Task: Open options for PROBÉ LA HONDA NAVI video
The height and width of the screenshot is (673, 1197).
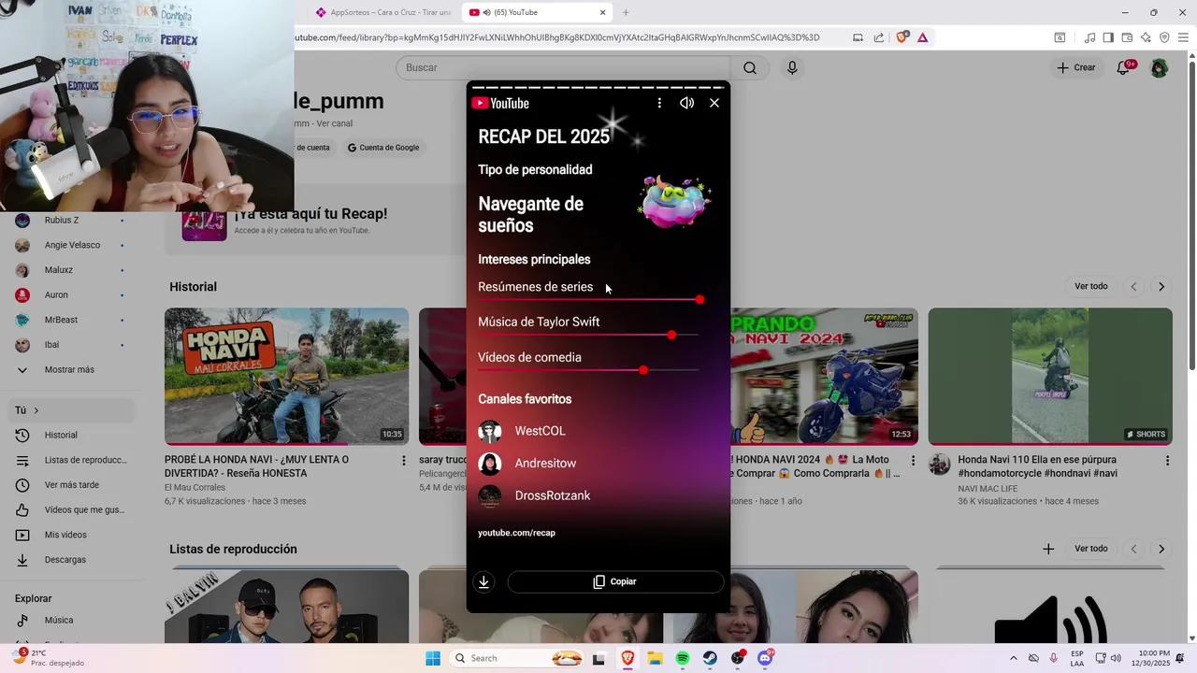Action: tap(404, 461)
